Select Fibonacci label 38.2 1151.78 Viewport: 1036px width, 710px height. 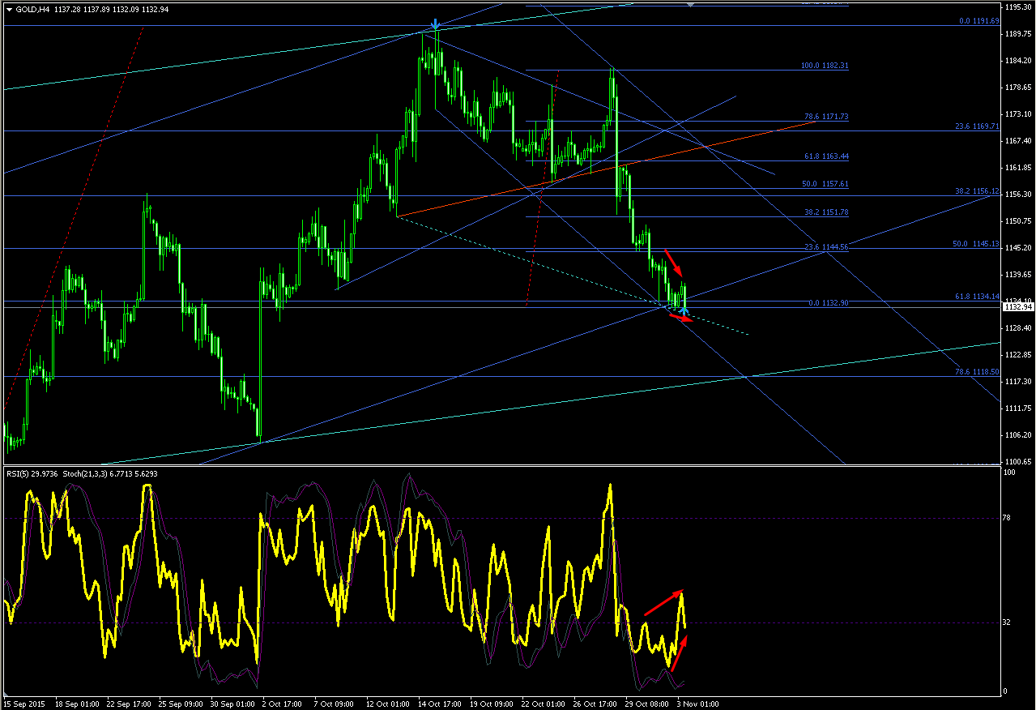(x=826, y=212)
